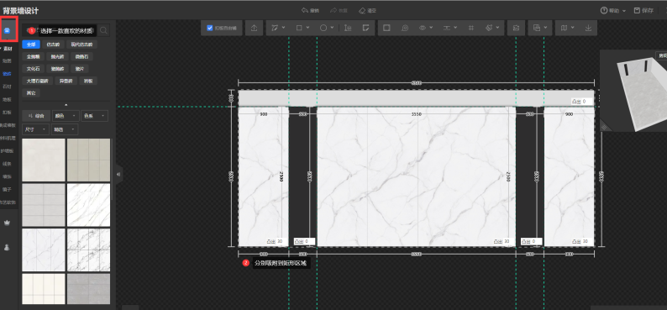The height and width of the screenshot is (310, 667).
Task: Click the 全部 filter tag
Action: coord(31,45)
